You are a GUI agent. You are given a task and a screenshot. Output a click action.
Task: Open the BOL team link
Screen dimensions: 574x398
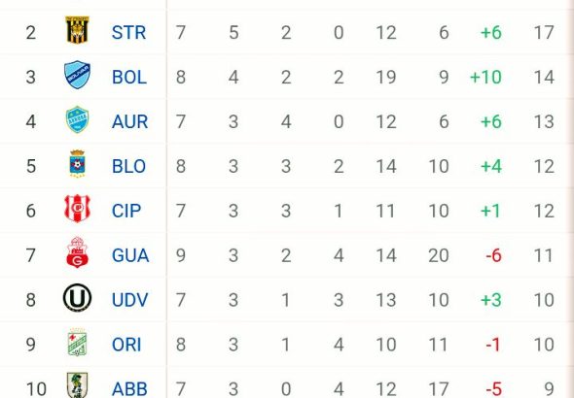[129, 77]
